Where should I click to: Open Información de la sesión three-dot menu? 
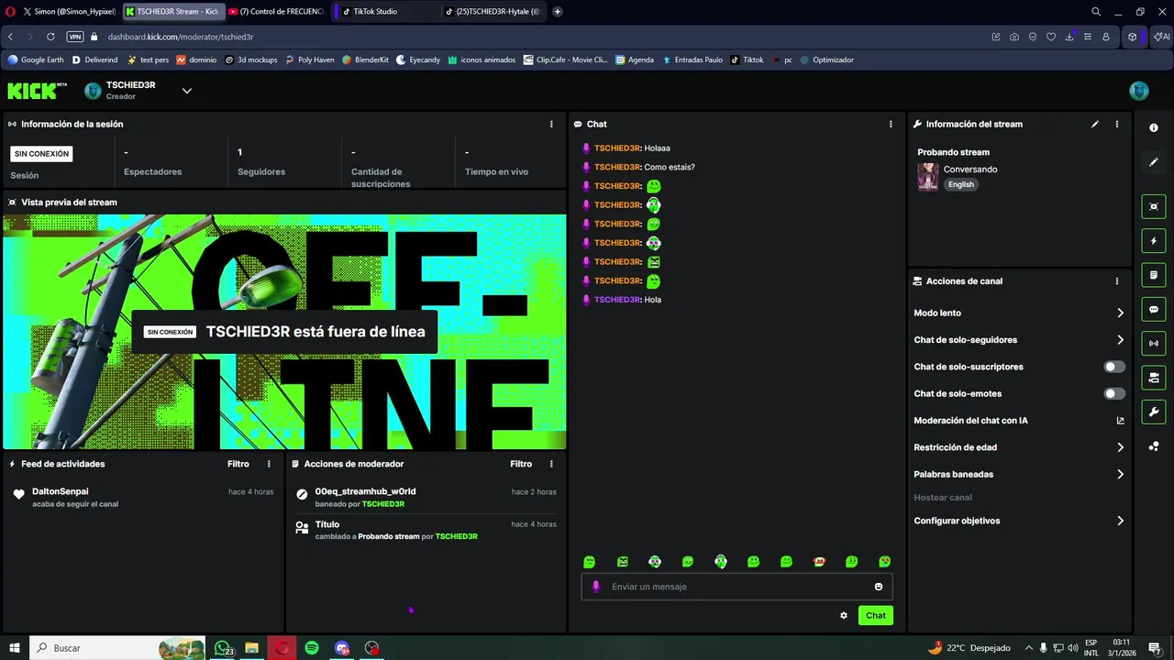click(551, 124)
